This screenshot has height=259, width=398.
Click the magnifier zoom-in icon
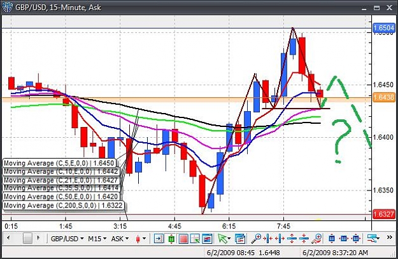(x=256, y=238)
